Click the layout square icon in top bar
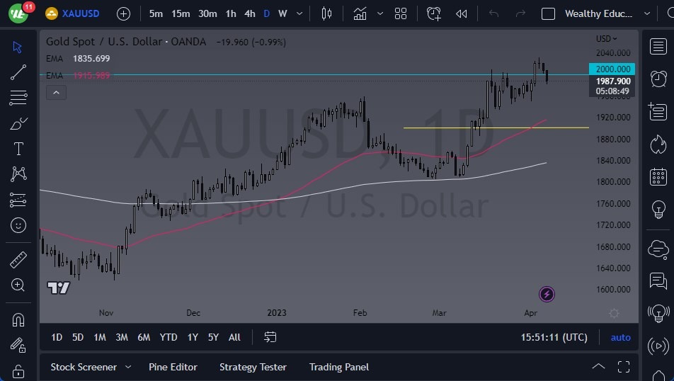Viewport: 674px width, 381px height. click(548, 13)
